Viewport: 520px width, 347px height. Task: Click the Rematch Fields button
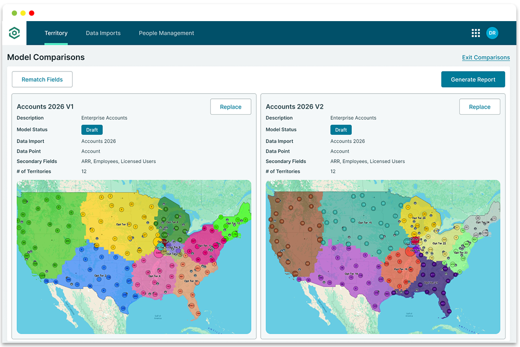[42, 79]
